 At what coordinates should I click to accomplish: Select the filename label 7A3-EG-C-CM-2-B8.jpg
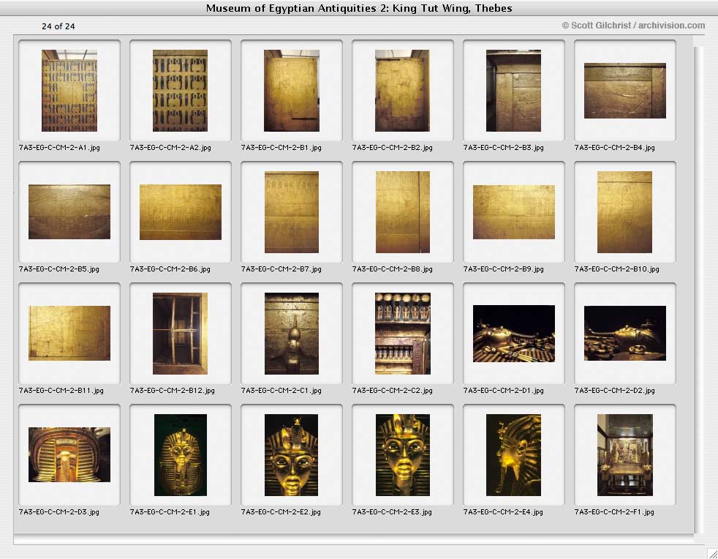click(x=393, y=269)
